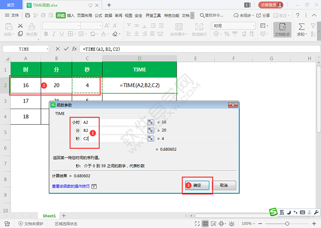Toggle the eye protection mode icon
321x228 pixels.
(x=232, y=224)
